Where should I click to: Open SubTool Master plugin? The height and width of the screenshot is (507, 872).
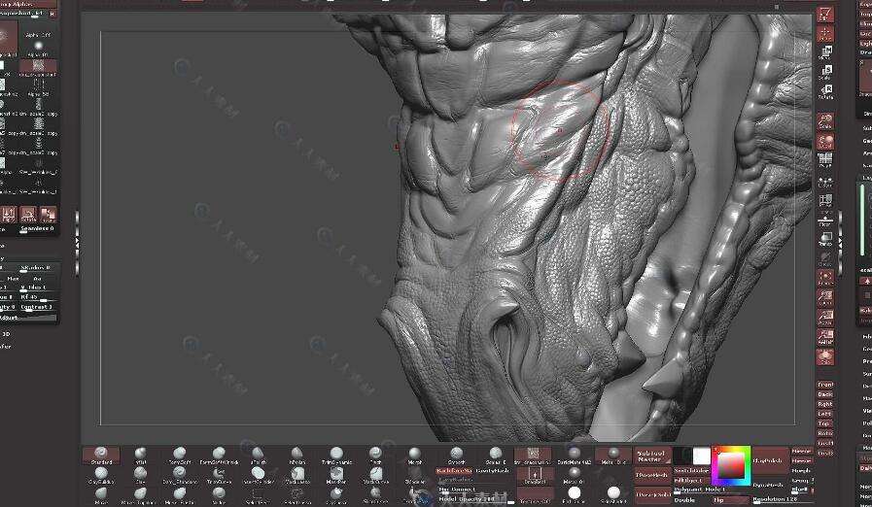[651, 456]
